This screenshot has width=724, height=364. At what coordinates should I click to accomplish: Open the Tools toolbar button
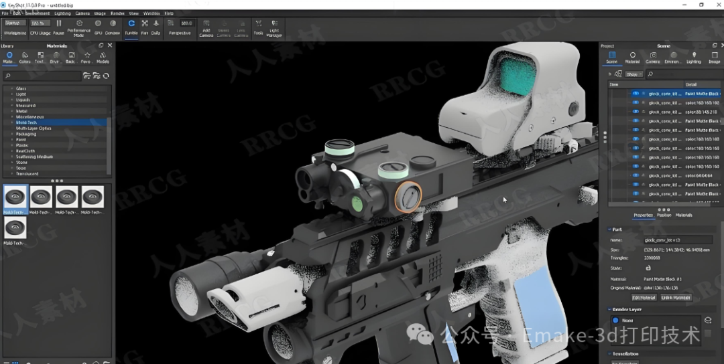click(x=259, y=27)
